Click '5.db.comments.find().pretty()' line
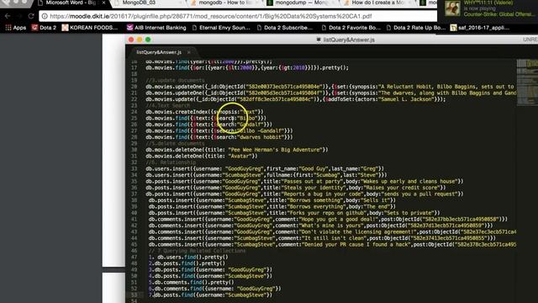Viewport: 538px width, 303px height. tap(191, 283)
